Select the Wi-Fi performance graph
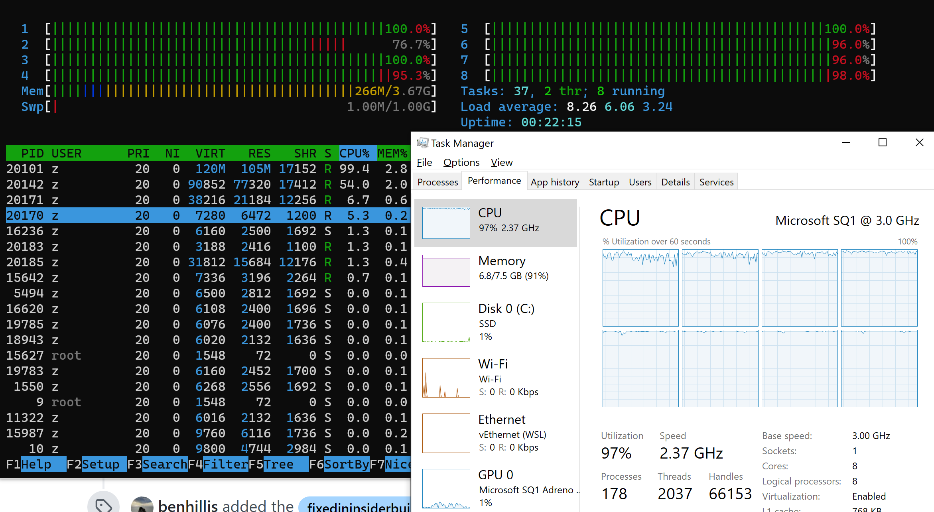The width and height of the screenshot is (934, 512). [x=496, y=377]
